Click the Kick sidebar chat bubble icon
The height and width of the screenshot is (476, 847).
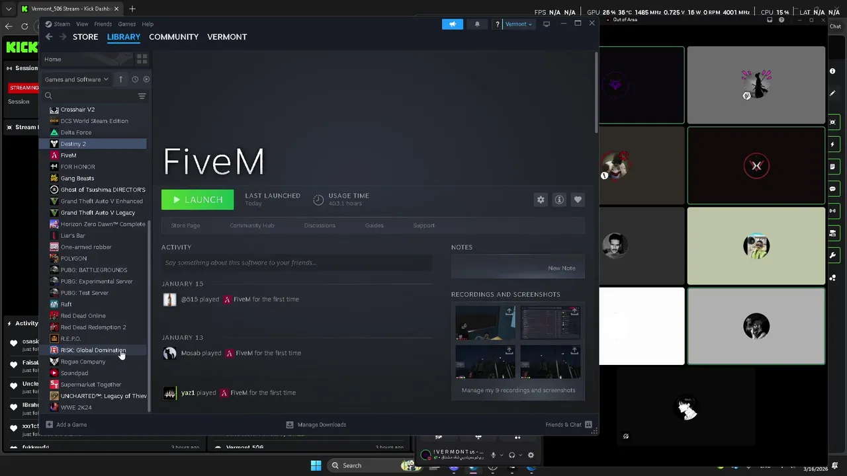pos(832,189)
